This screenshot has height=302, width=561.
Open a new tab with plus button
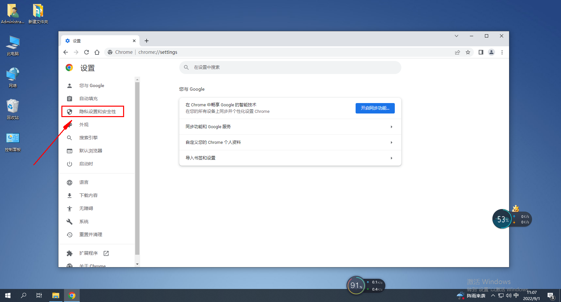coord(147,41)
